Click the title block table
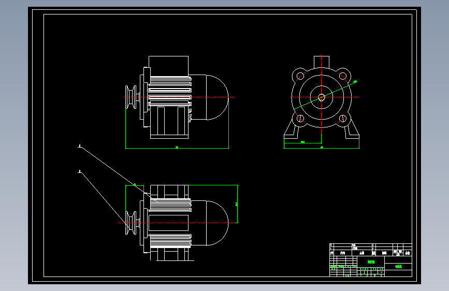This screenshot has height=291, width=449. coord(371,260)
